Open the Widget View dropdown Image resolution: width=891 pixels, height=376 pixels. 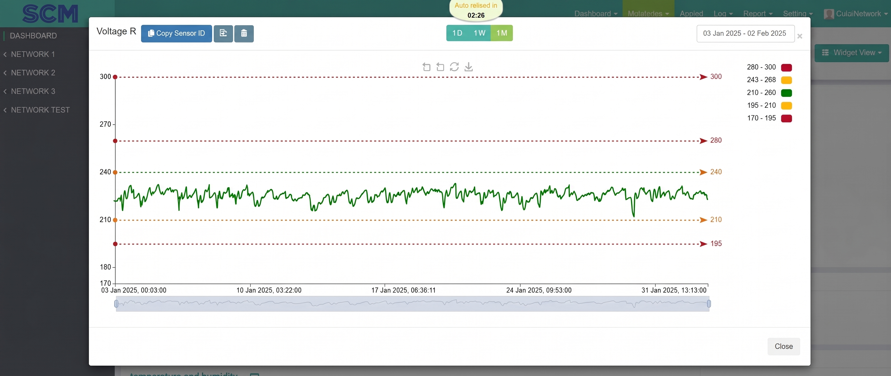(x=852, y=53)
